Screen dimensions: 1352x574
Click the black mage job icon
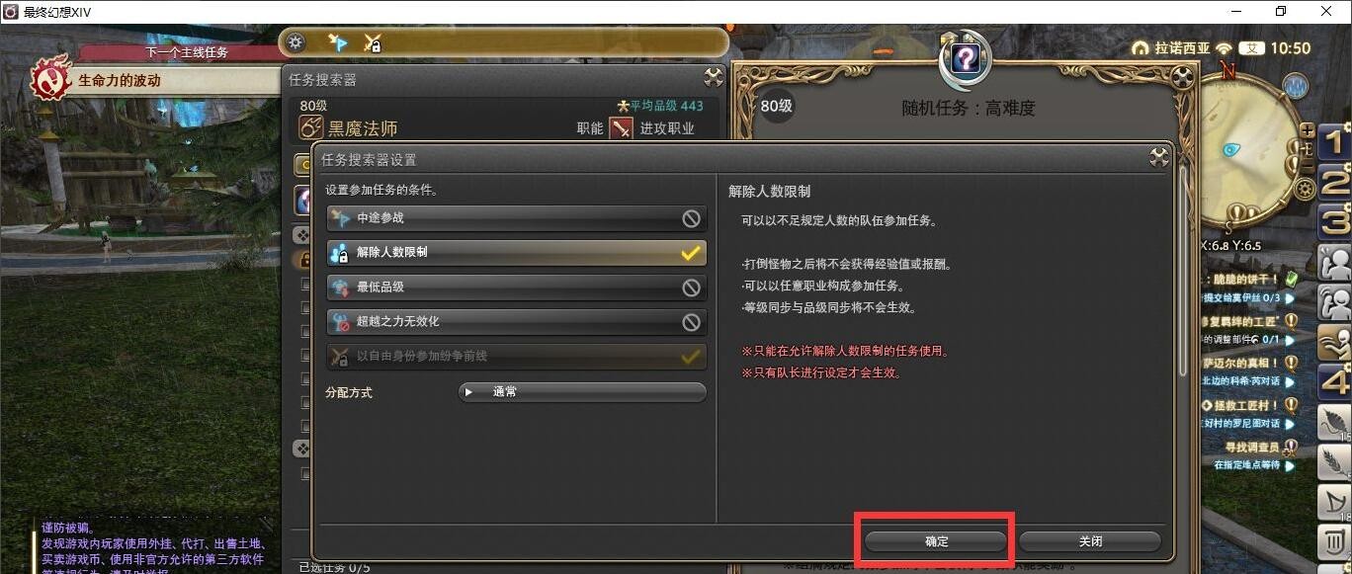(310, 127)
